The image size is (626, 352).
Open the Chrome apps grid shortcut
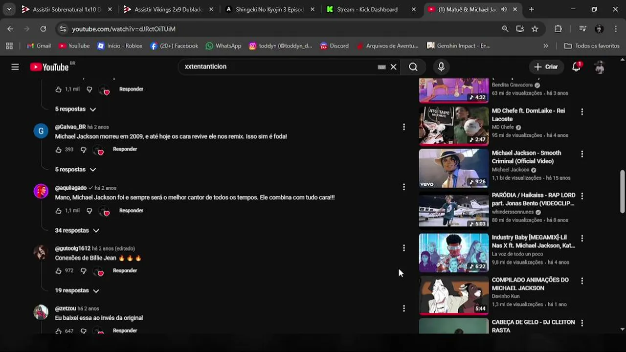pos(9,46)
